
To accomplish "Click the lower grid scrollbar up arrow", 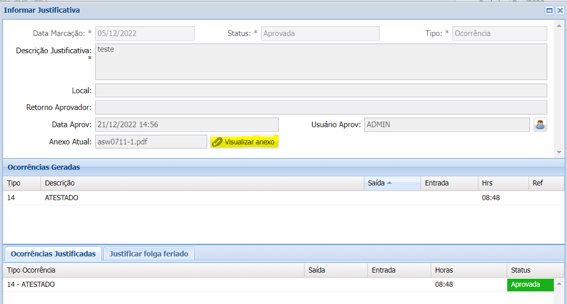I will (559, 284).
